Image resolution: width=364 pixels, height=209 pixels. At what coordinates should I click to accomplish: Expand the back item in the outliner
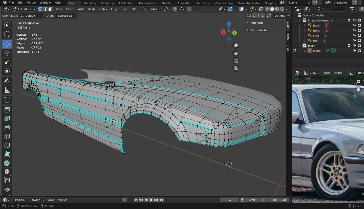[305, 26]
